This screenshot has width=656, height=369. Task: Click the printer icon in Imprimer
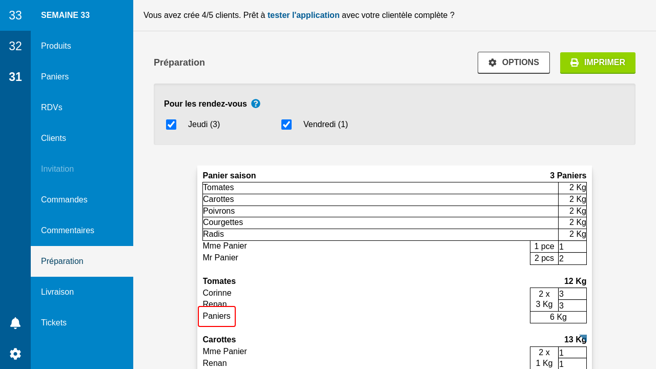pyautogui.click(x=575, y=63)
